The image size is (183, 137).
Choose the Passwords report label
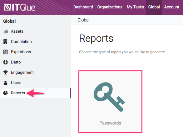pos(110,123)
